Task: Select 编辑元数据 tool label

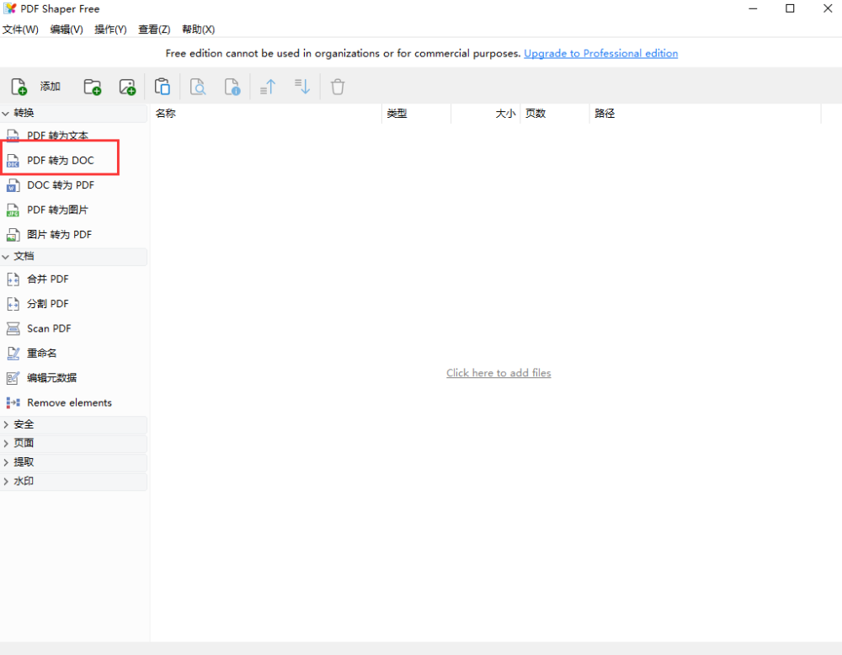Action: 51,378
